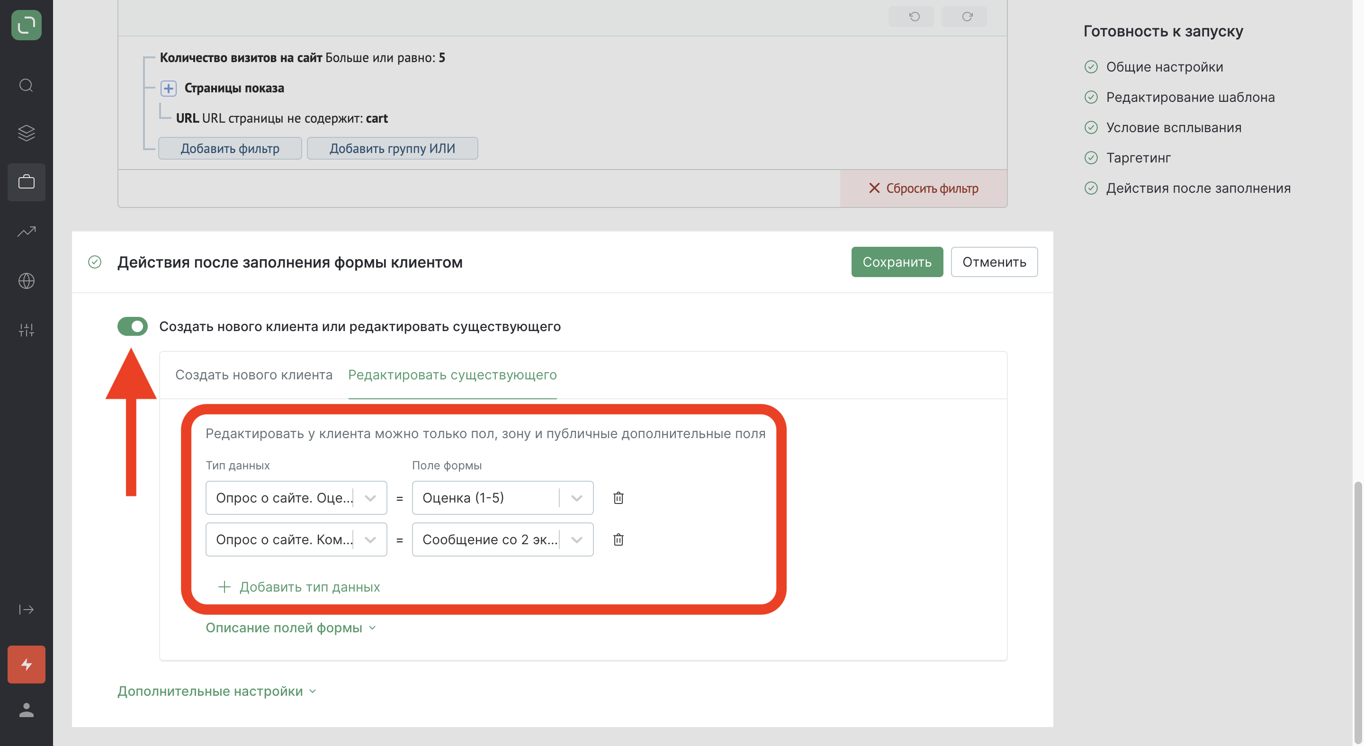Viewport: 1364px width, 746px height.
Task: Click checkmark icon next to Редактирование шаблона
Action: pyautogui.click(x=1091, y=97)
